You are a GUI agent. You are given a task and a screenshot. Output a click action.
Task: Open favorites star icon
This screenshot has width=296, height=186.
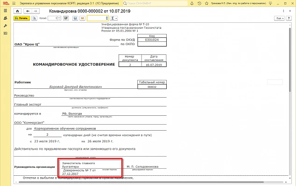coord(206,3)
